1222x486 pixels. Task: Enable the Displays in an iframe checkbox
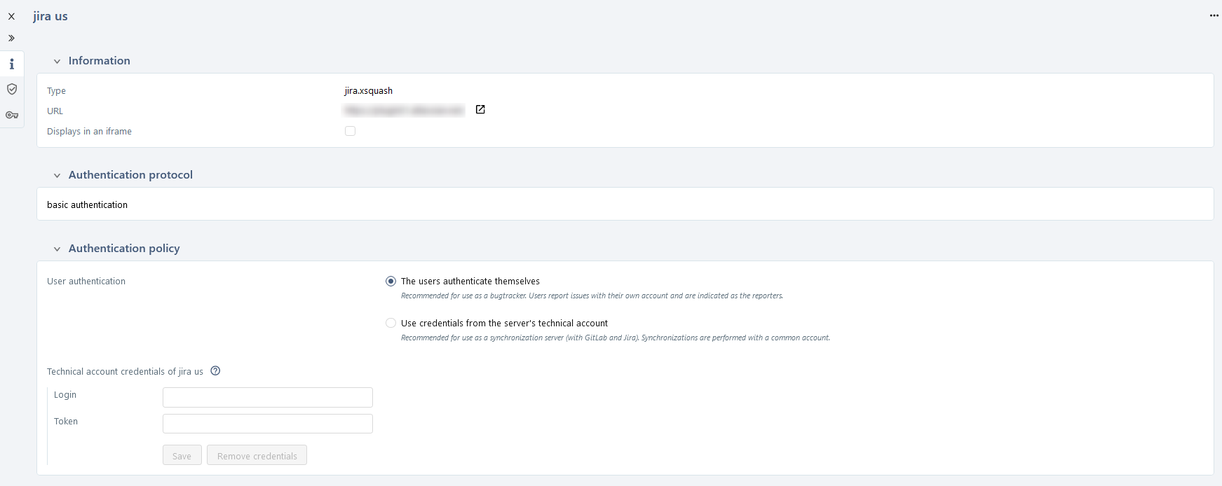click(x=350, y=131)
